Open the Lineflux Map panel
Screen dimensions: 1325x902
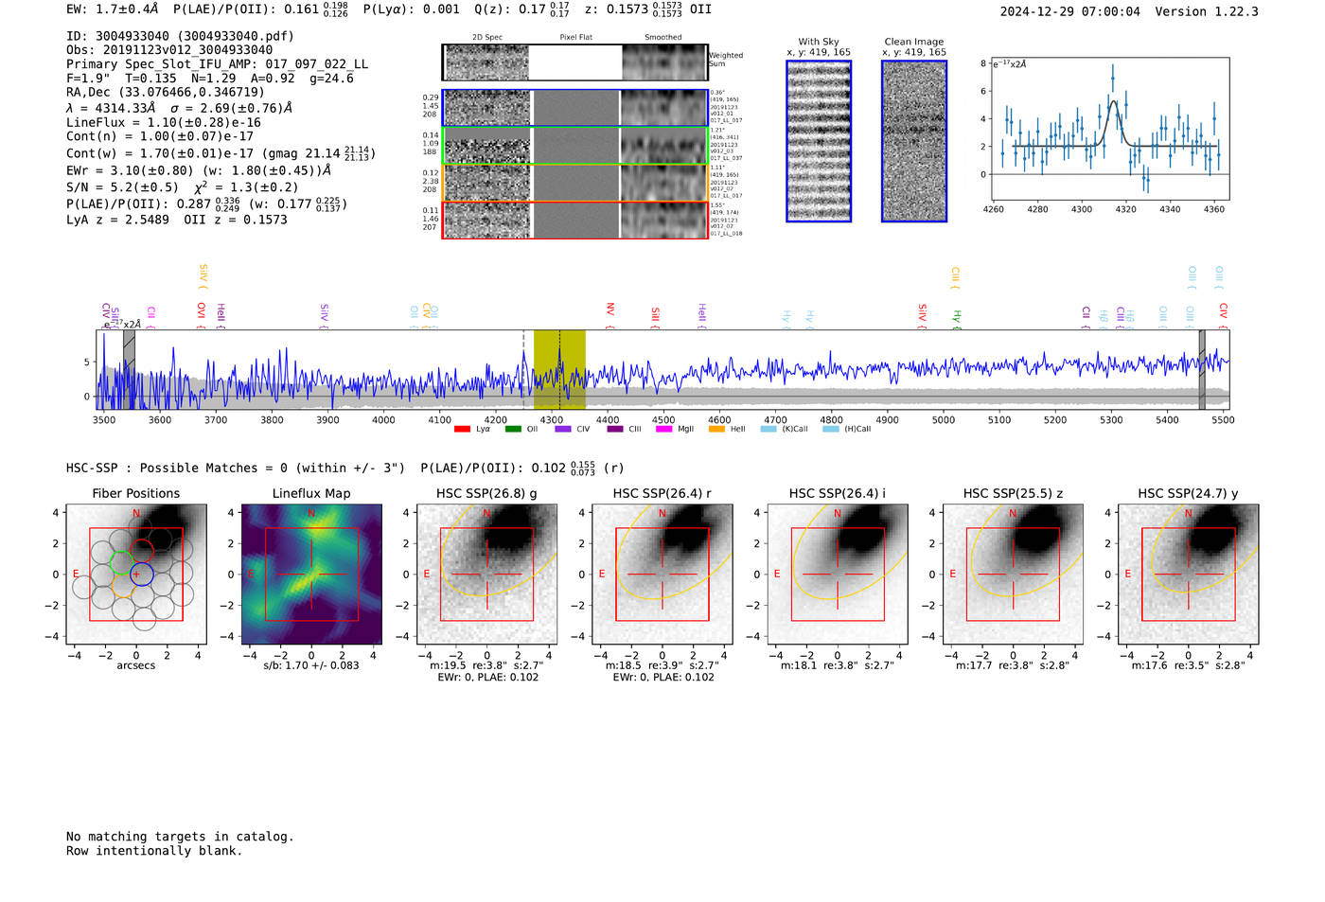[x=311, y=575]
